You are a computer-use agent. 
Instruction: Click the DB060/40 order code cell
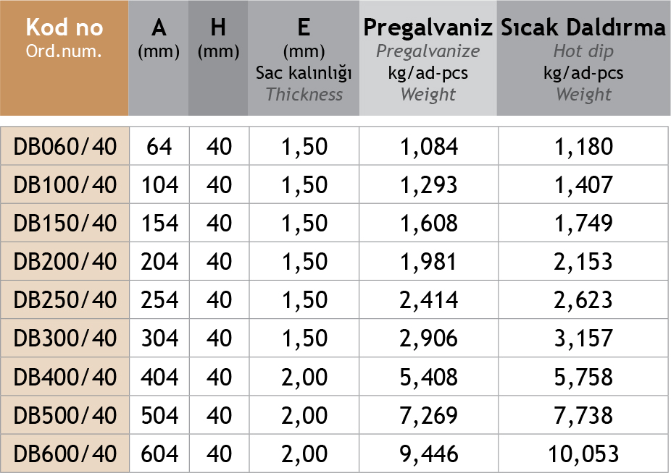[x=64, y=147]
